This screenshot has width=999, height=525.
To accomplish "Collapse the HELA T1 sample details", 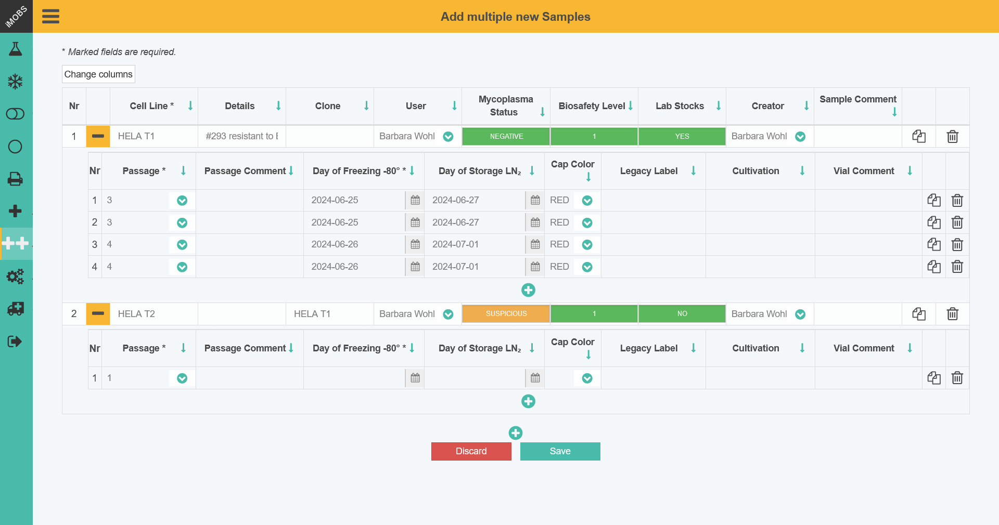I will [98, 136].
